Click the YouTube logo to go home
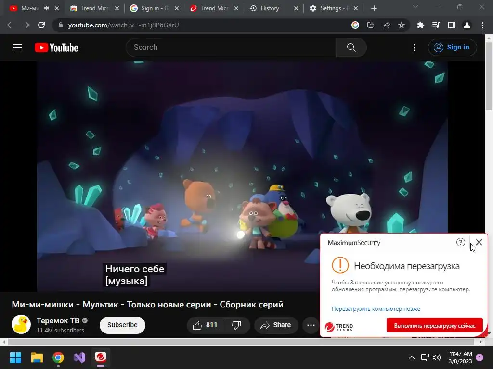This screenshot has height=369, width=493. [x=56, y=48]
